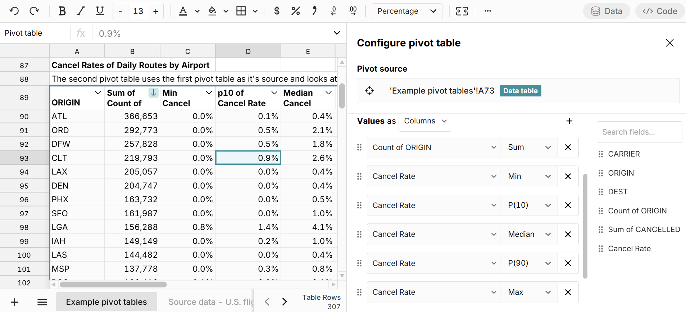This screenshot has height=312, width=686.
Task: Toggle underline formatting
Action: pyautogui.click(x=100, y=11)
